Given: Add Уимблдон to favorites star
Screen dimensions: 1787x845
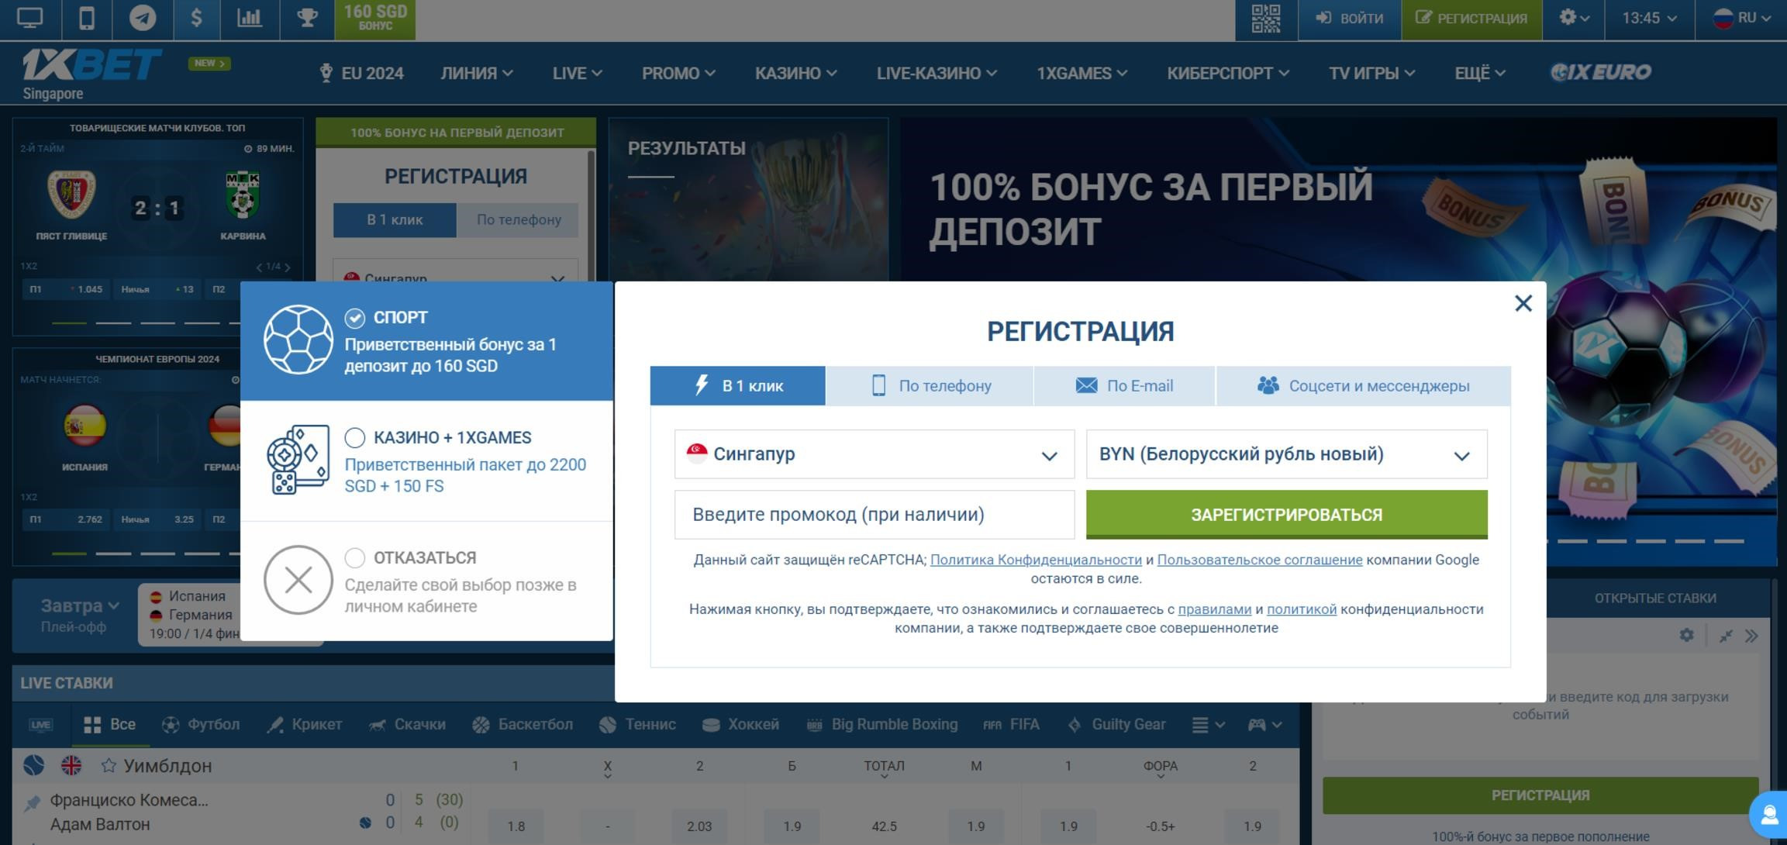Looking at the screenshot, I should (109, 766).
